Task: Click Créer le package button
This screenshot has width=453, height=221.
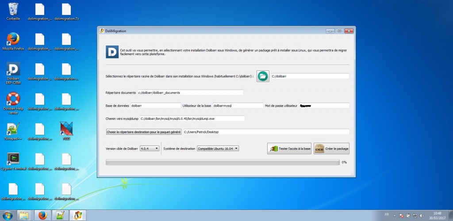Action: [331, 149]
